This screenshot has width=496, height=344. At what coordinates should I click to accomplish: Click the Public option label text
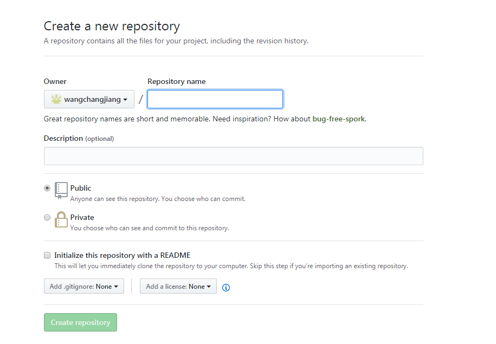tap(81, 188)
